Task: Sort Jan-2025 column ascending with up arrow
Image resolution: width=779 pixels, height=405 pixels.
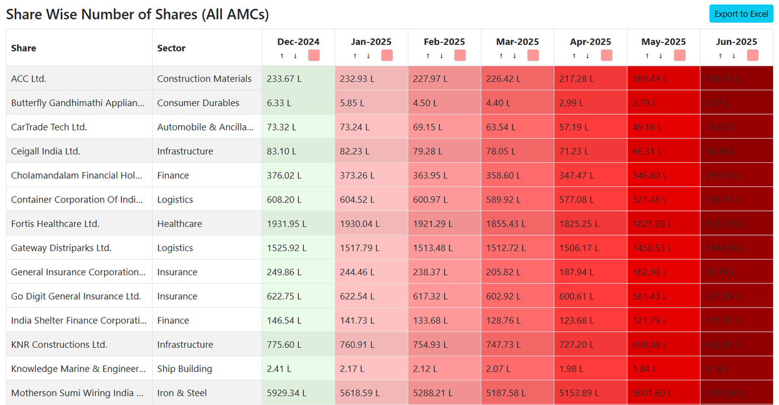Action: (355, 56)
